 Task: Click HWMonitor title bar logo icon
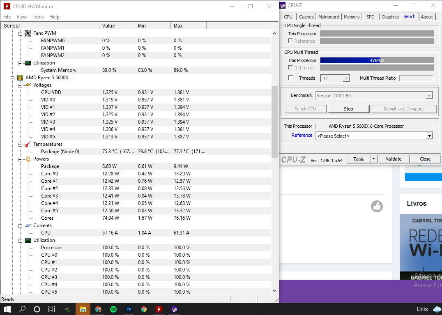coord(7,6)
